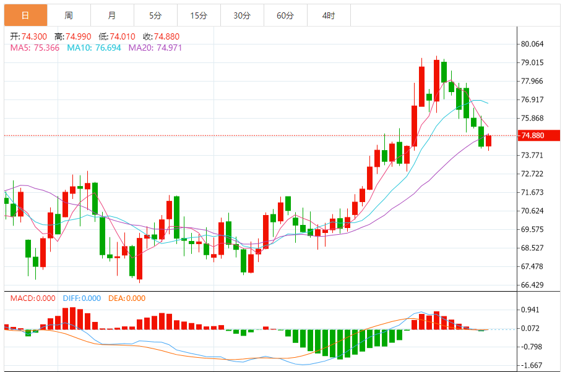Select the 日 daily chart tab
Screen dimensions: 565x372
click(x=25, y=15)
